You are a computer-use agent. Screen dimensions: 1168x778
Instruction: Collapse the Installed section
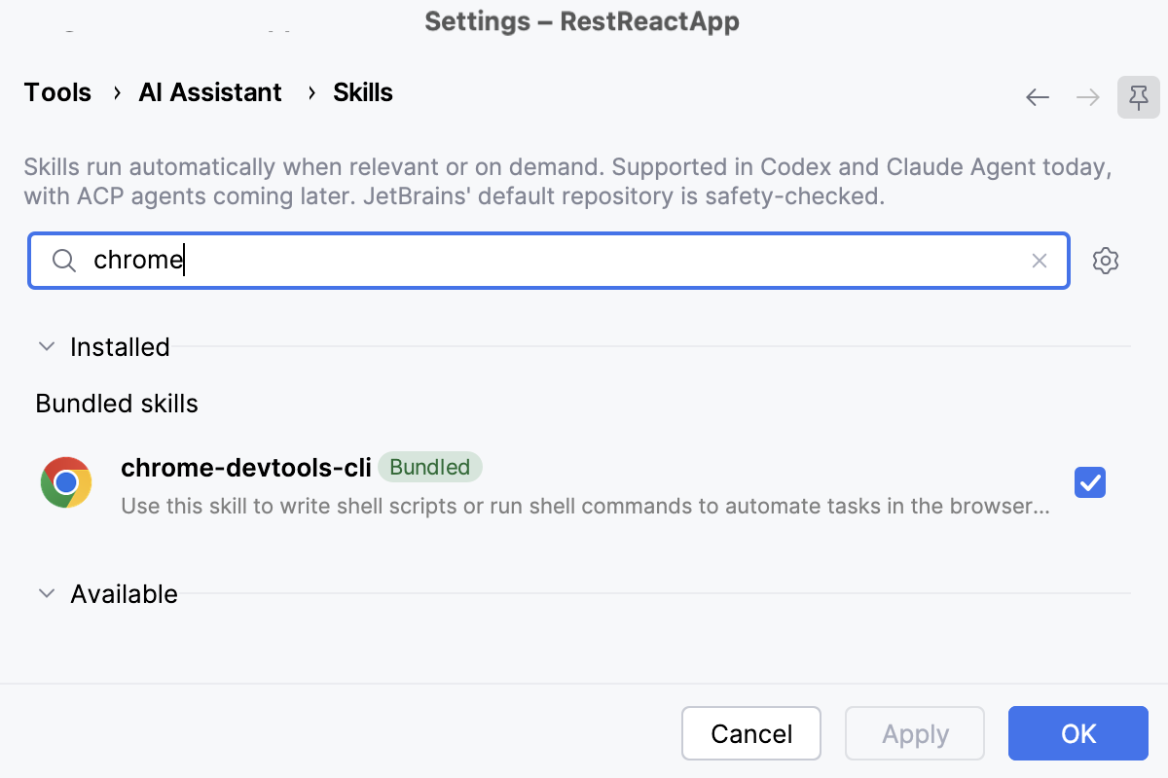(46, 347)
